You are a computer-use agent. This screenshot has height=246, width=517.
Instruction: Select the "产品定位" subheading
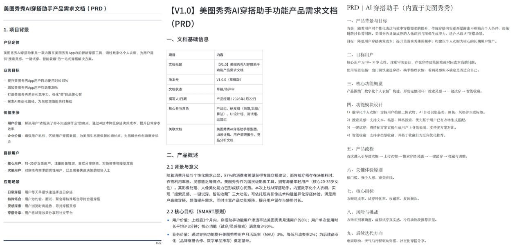click(11, 42)
